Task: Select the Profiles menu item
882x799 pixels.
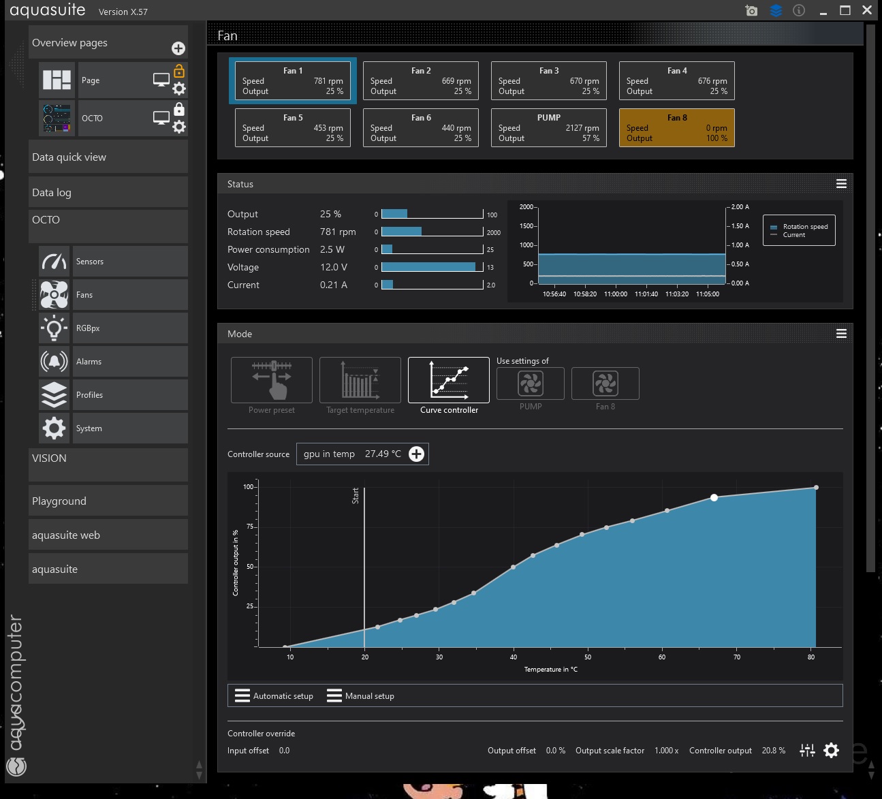Action: (130, 395)
